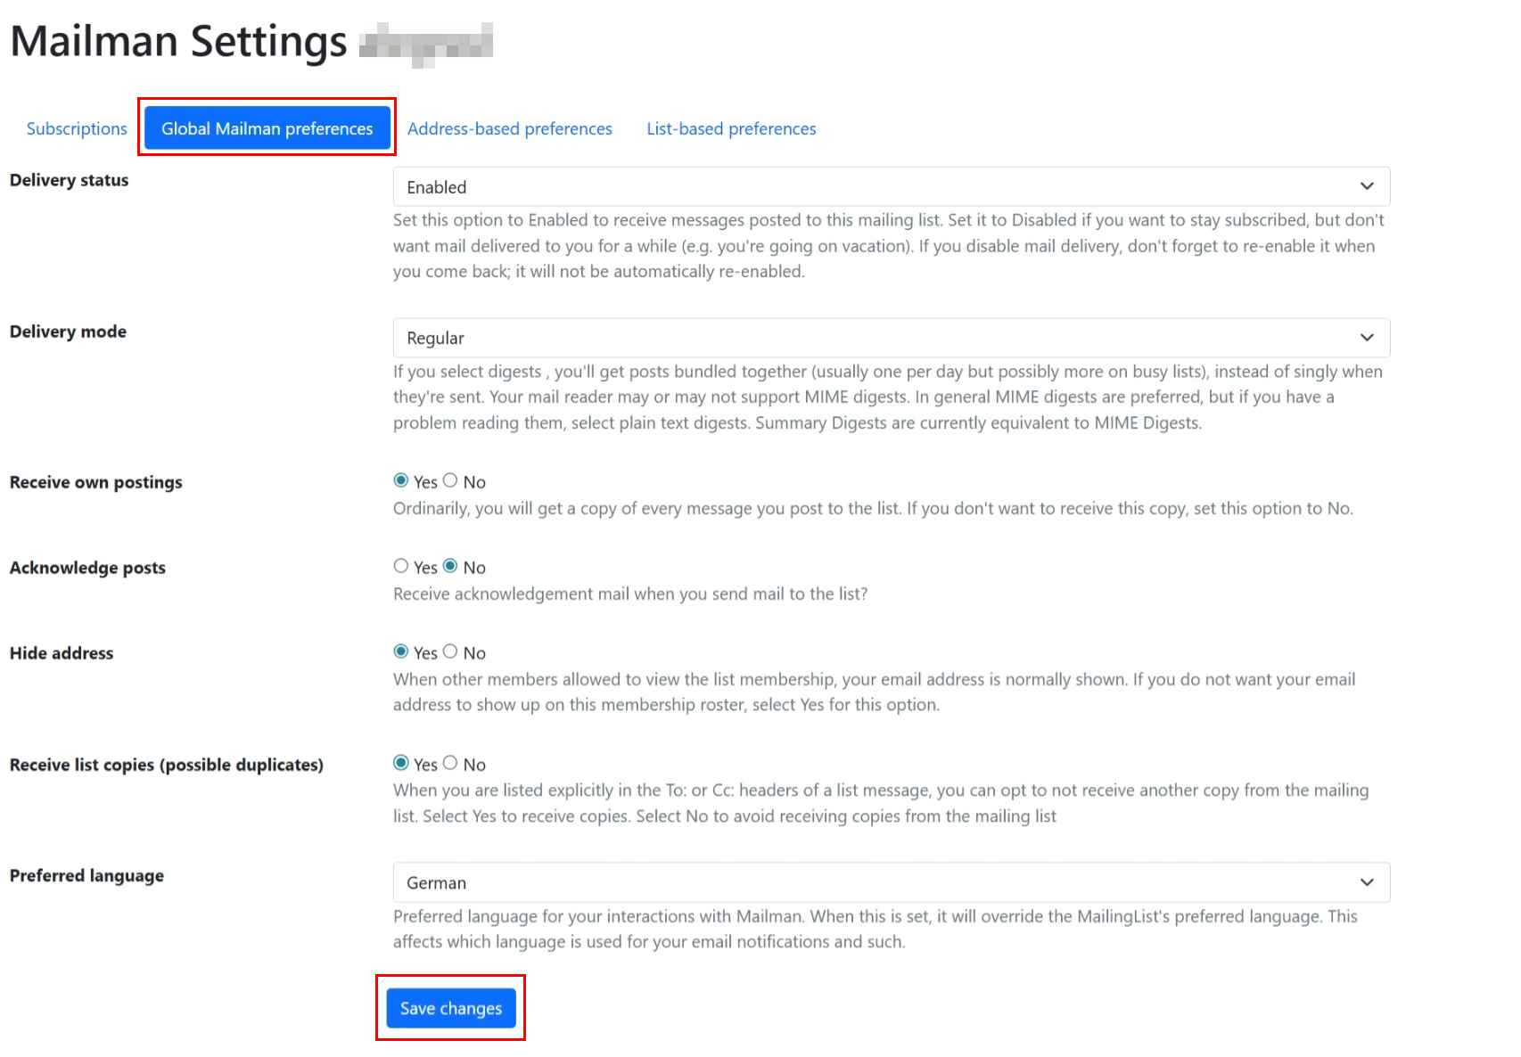Screen dimensions: 1521x1057
Task: Choose No for Receive list copies
Action: 451,763
